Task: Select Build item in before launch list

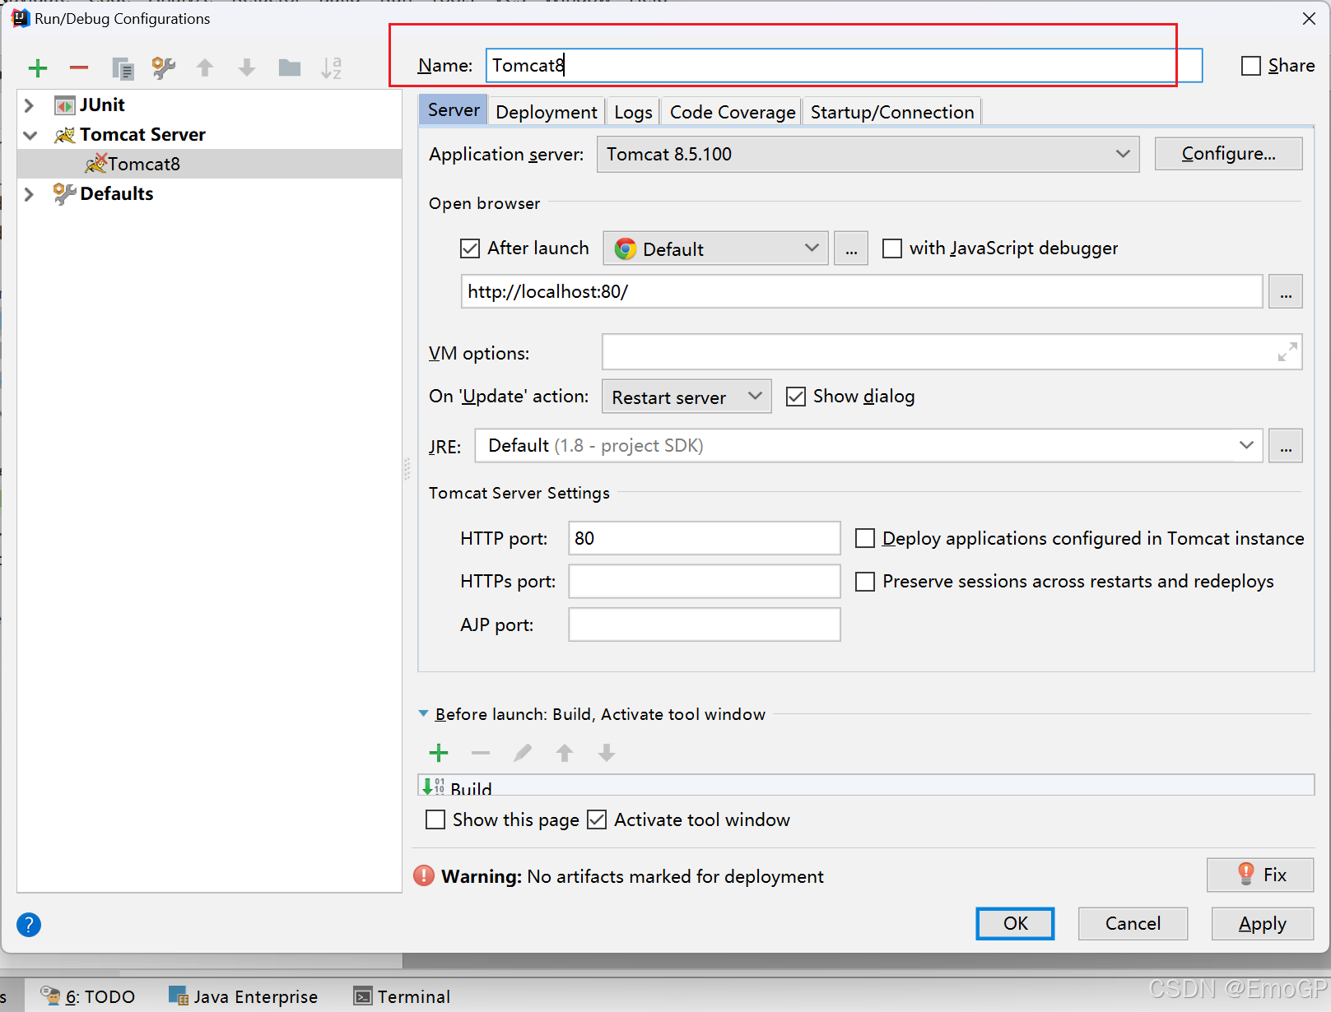Action: (x=866, y=786)
